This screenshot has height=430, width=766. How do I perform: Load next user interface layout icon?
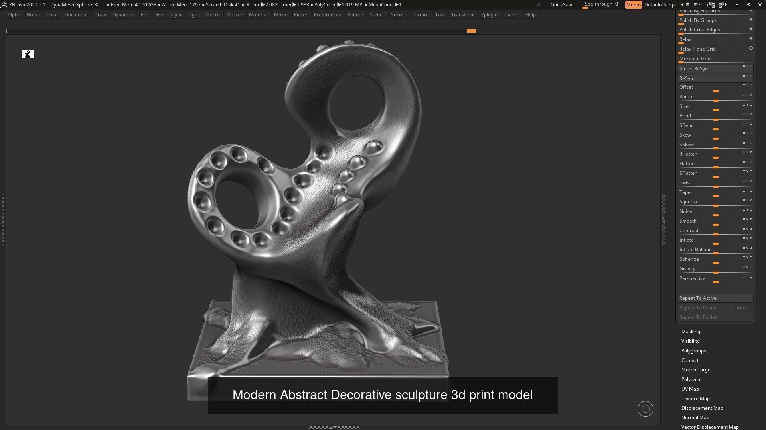click(723, 4)
